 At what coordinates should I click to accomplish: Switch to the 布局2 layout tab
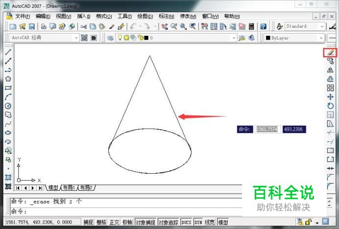(86, 187)
